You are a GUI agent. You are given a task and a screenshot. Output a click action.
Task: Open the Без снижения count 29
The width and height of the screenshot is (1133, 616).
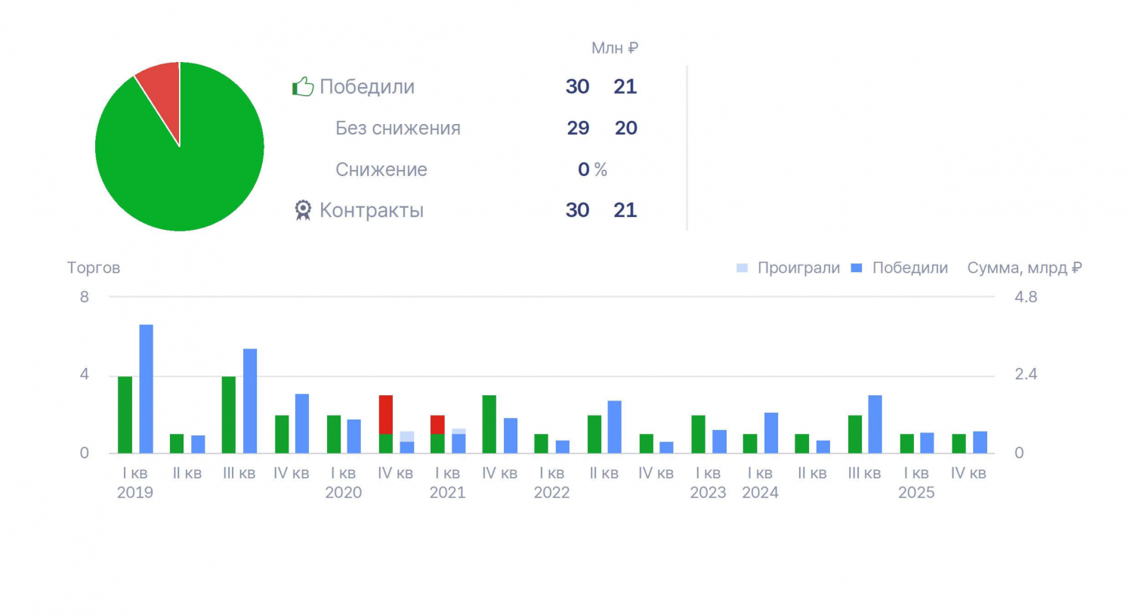pyautogui.click(x=578, y=128)
